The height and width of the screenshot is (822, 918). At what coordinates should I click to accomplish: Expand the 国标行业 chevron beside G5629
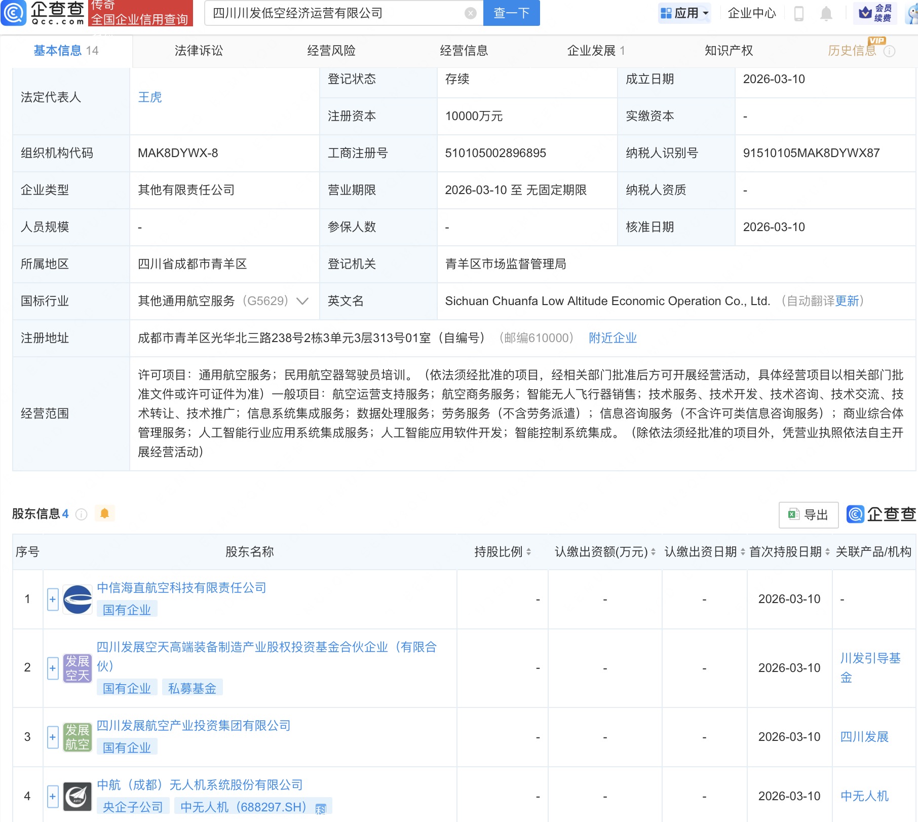[x=302, y=301]
